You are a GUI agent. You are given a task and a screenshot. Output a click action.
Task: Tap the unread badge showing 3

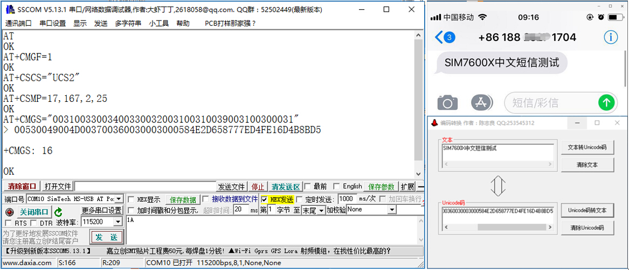(450, 38)
